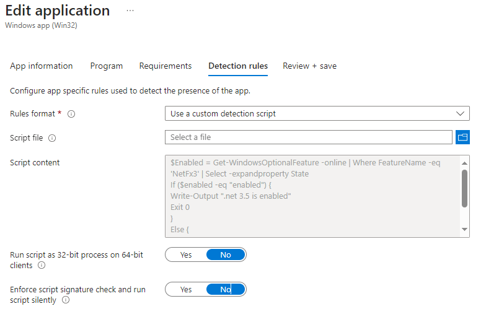499x322 pixels.
Task: Navigate to the Review + save tab
Action: pyautogui.click(x=310, y=66)
